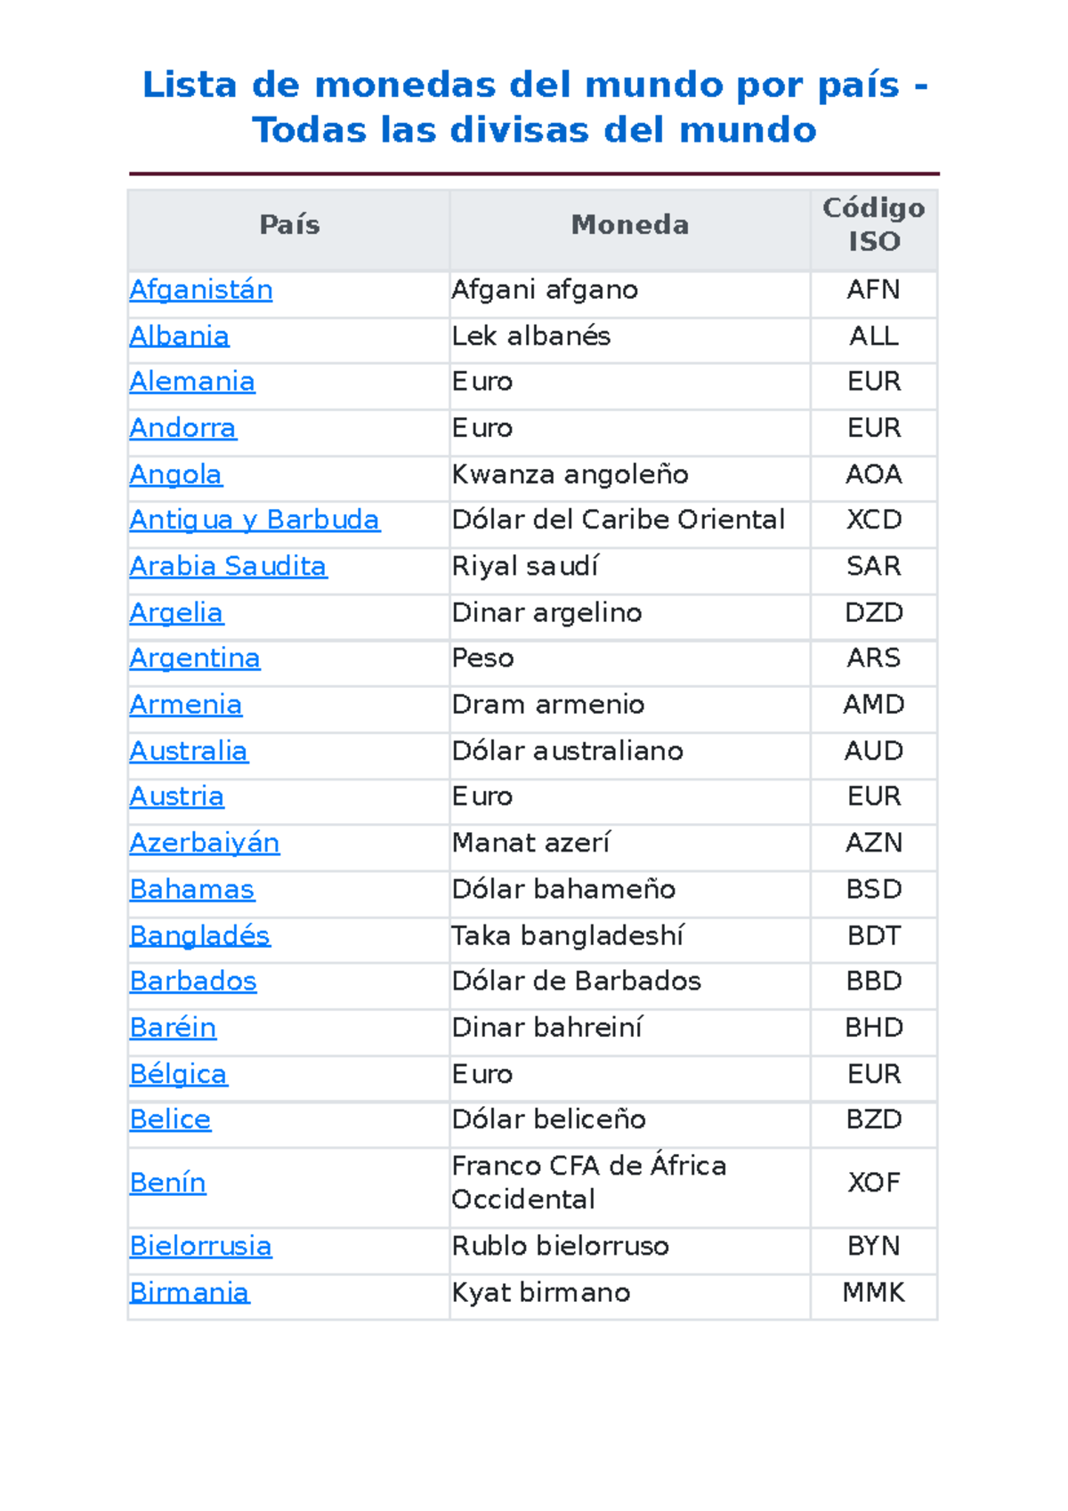
Task: Select the Bangladés hyperlink
Action: tap(200, 935)
